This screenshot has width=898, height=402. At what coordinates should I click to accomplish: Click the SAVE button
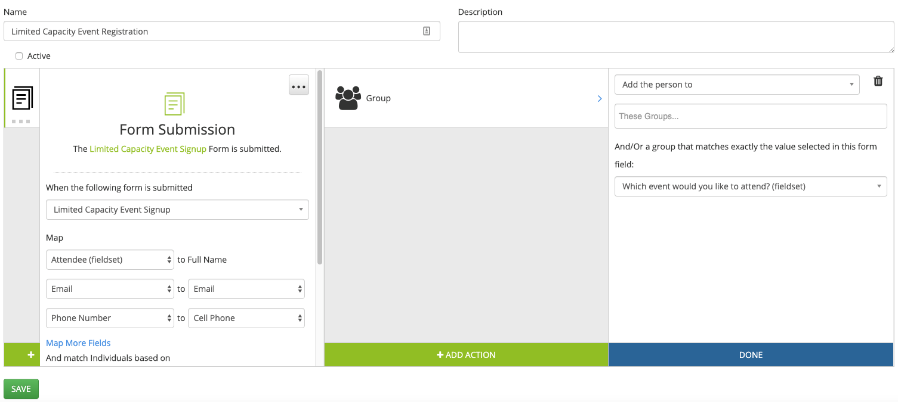tap(21, 388)
